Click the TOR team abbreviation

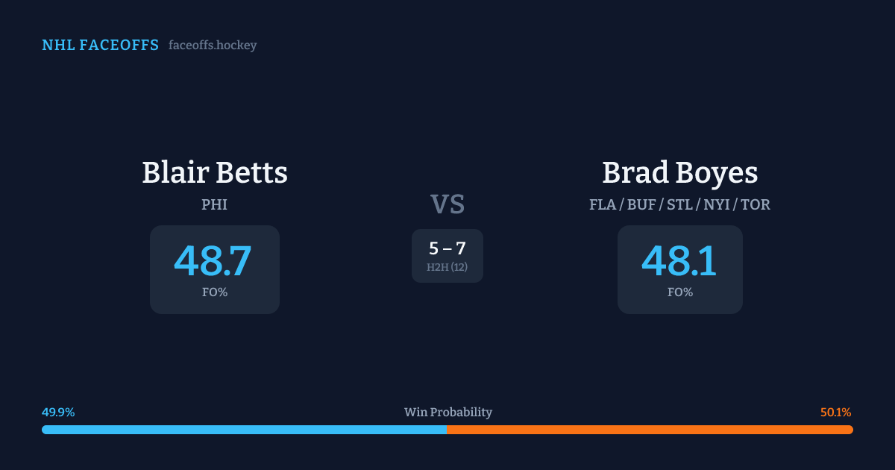(756, 204)
